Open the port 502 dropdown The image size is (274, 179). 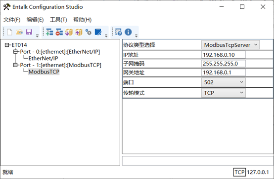tap(224, 82)
